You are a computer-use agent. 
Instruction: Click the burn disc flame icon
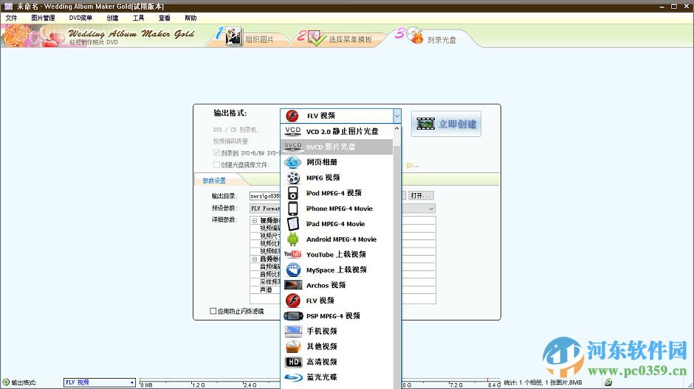coord(415,35)
